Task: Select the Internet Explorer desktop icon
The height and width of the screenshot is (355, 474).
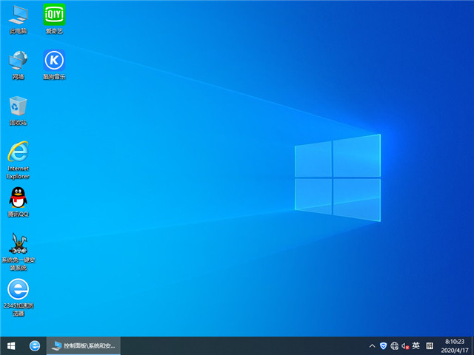Action: [18, 160]
